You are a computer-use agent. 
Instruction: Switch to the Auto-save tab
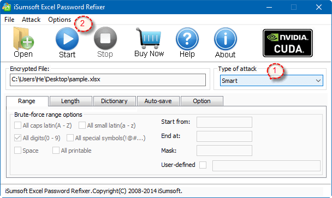158,101
